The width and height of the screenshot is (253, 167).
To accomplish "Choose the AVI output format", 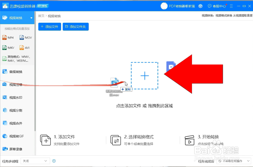I will pyautogui.click(x=26, y=47).
